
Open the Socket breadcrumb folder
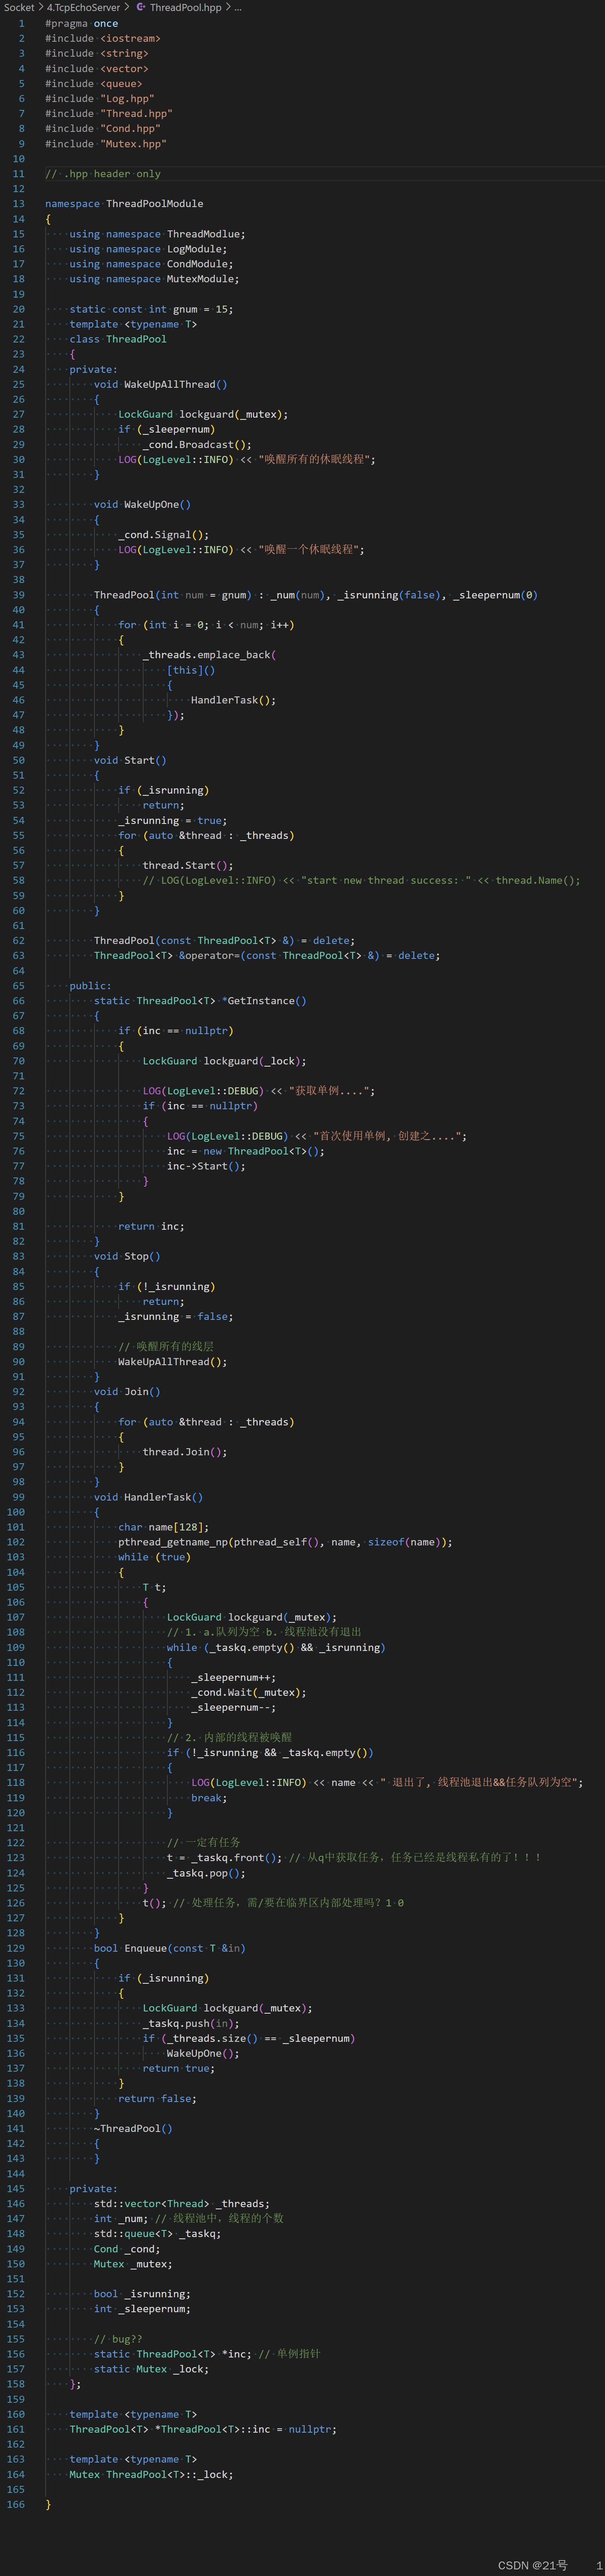point(19,7)
